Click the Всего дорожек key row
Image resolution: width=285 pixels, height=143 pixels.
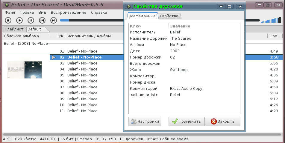click(x=145, y=63)
